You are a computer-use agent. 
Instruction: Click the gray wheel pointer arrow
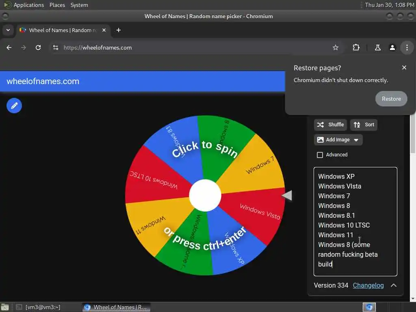287,195
